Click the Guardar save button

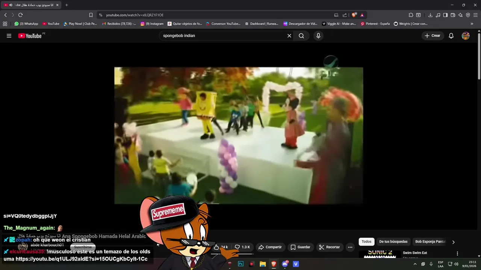pos(301,247)
